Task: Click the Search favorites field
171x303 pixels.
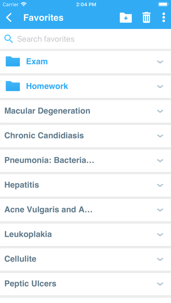Action: point(85,39)
